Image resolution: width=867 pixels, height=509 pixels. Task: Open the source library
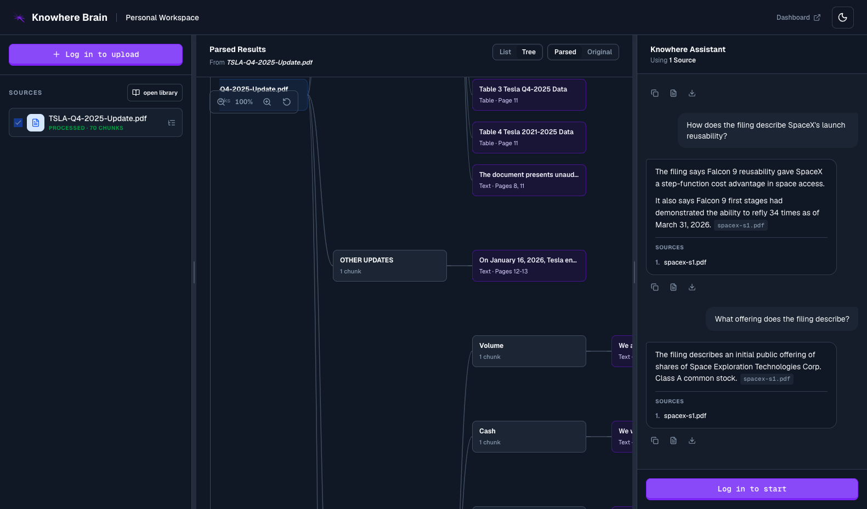tap(155, 93)
